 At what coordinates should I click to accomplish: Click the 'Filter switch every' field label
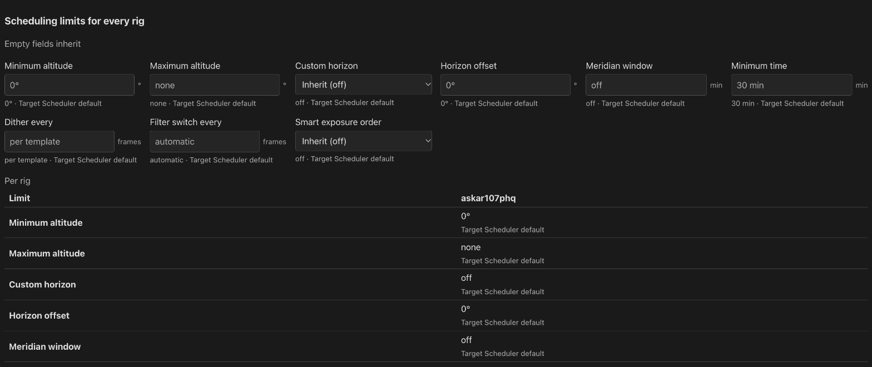coord(186,122)
